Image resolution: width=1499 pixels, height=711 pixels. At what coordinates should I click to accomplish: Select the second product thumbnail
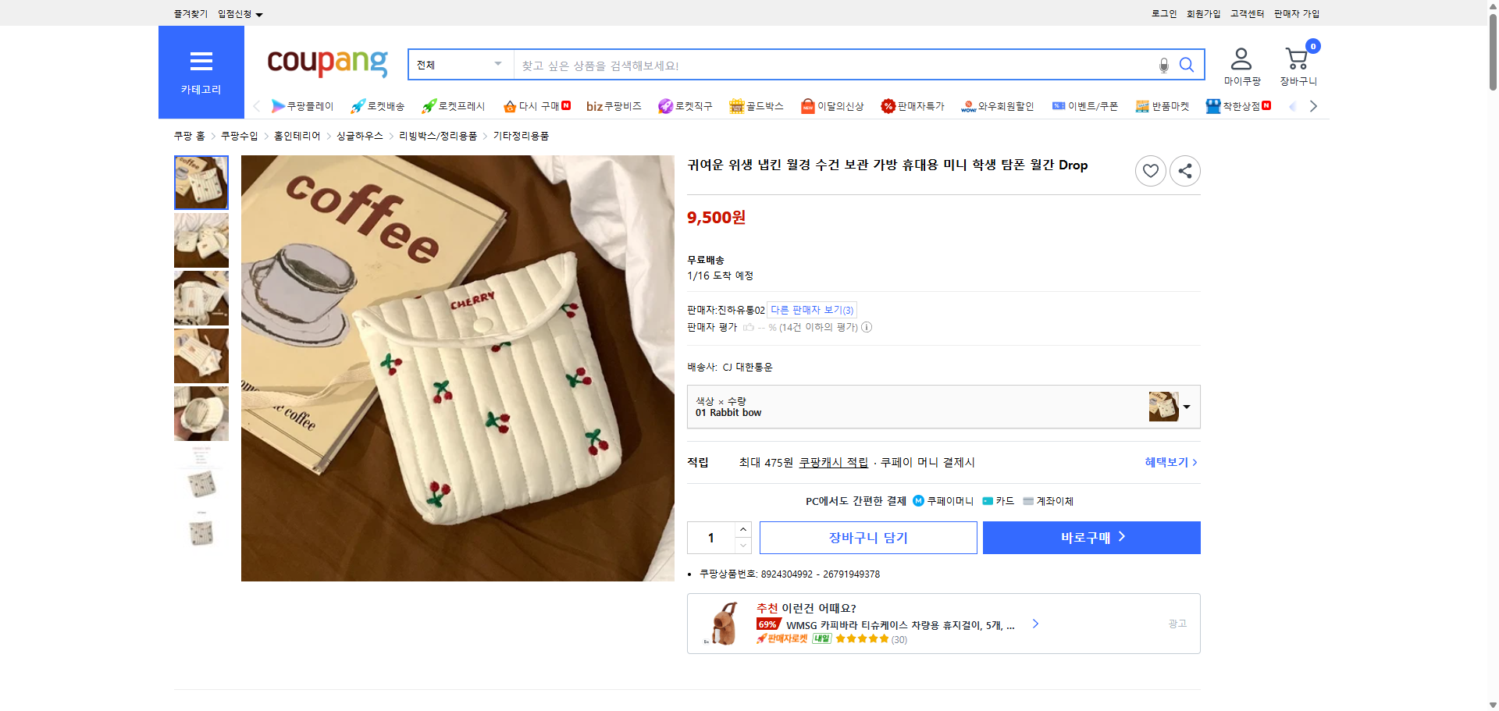click(201, 240)
